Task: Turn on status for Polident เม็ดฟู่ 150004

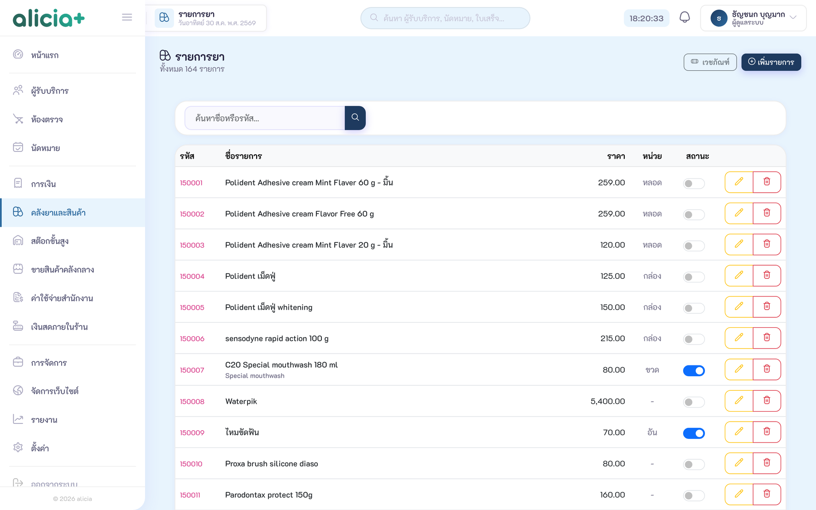Action: coord(694,277)
